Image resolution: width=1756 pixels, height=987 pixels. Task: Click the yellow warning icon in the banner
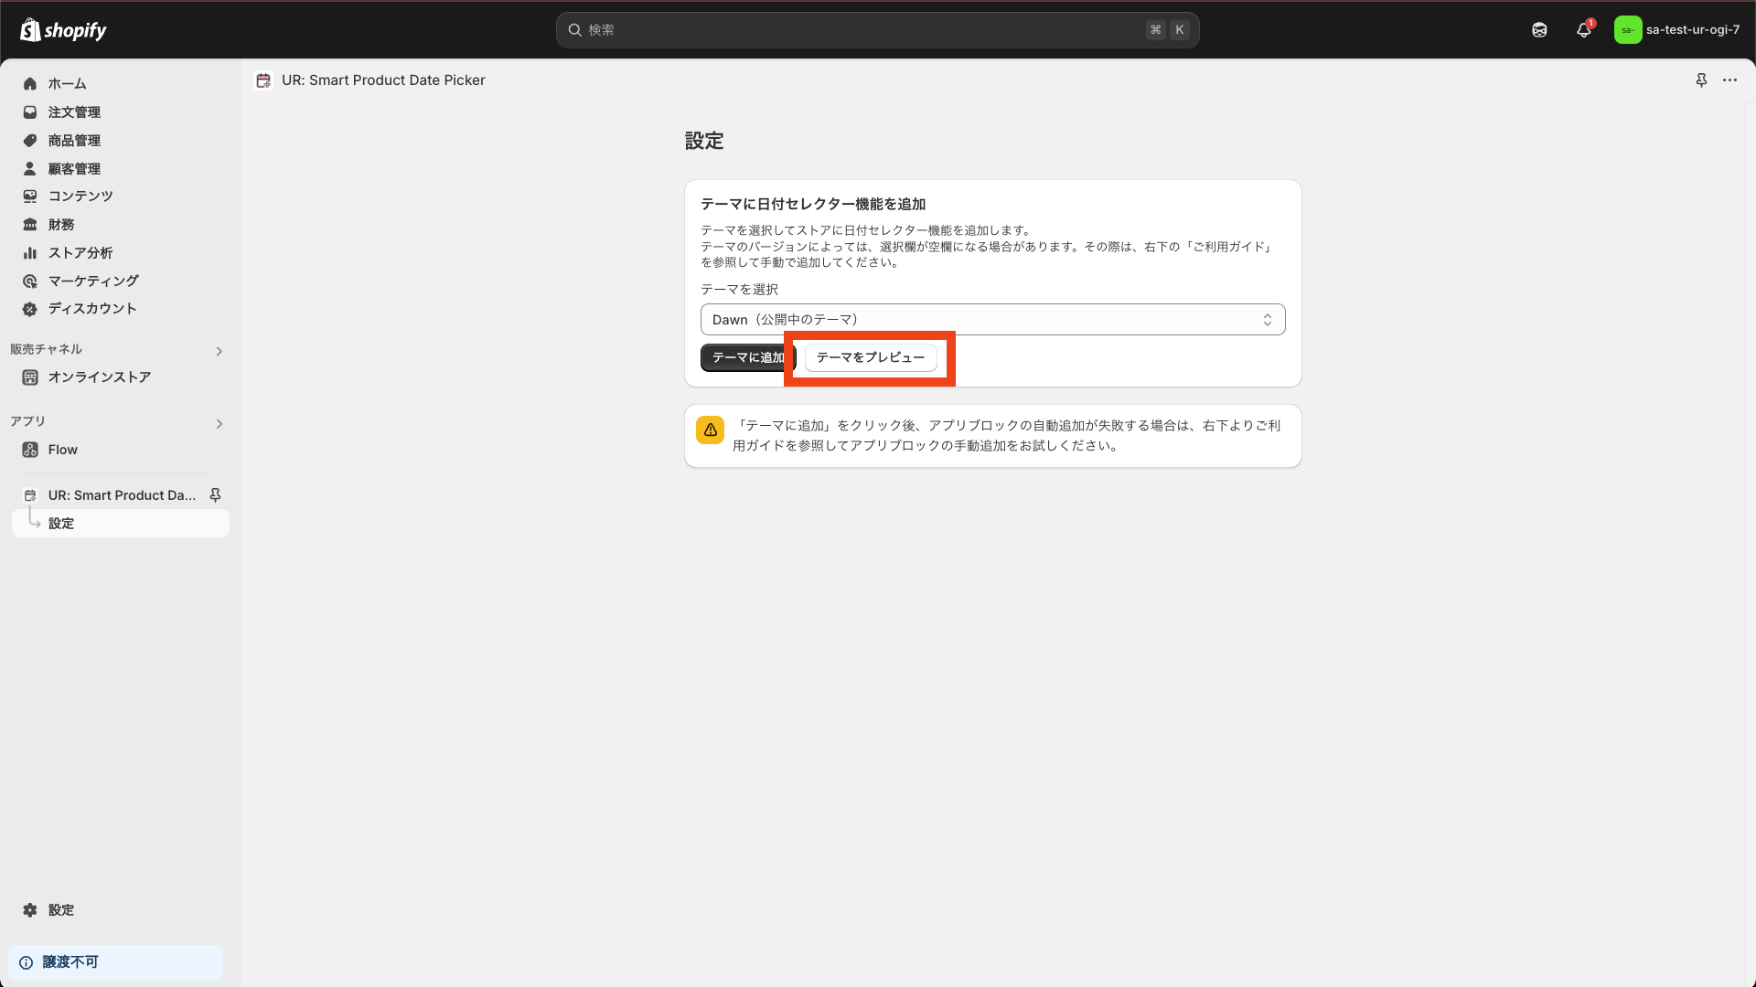(x=710, y=430)
